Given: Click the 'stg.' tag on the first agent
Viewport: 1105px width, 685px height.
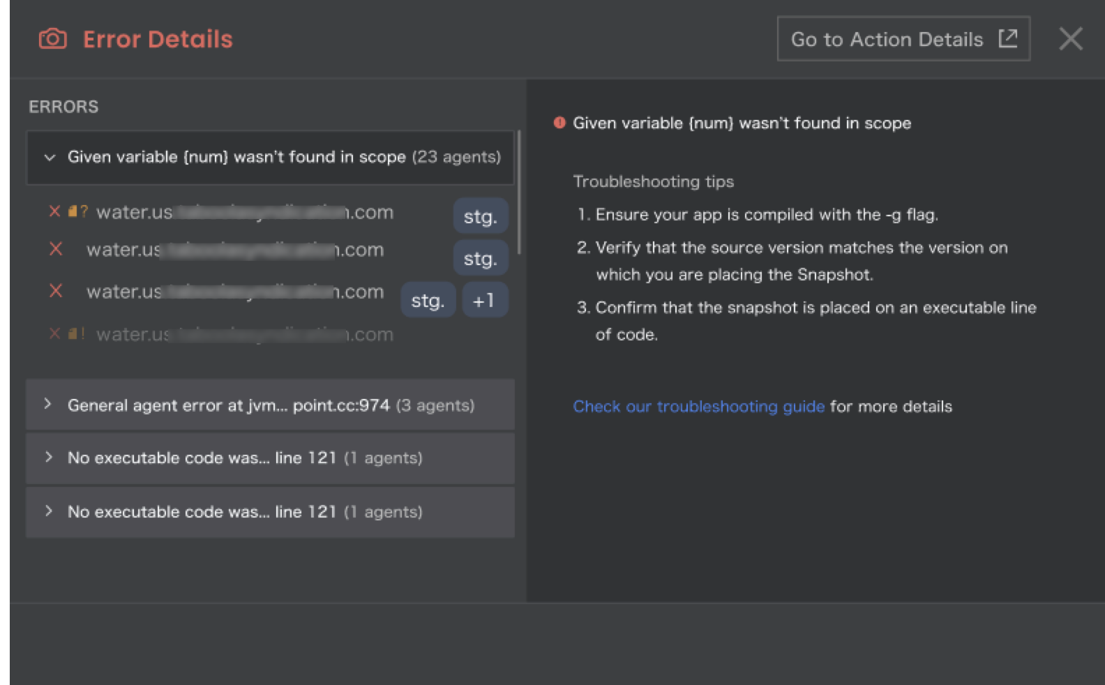Looking at the screenshot, I should (x=480, y=216).
